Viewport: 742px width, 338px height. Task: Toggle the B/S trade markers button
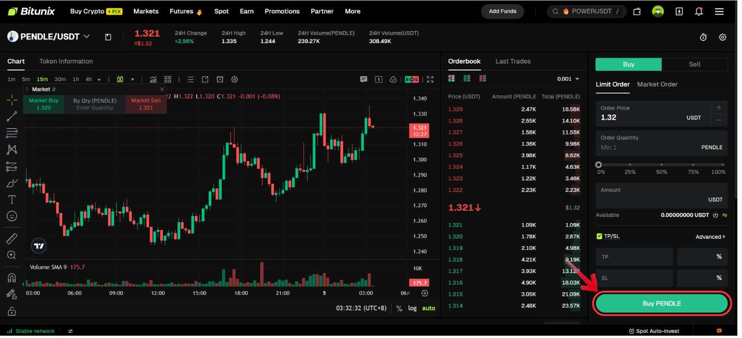tap(412, 79)
